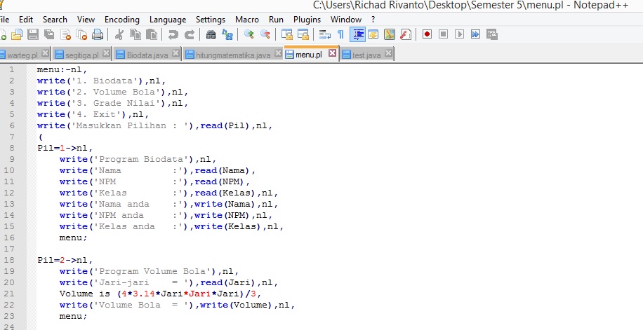Viewport: 643px width, 330px height.
Task: Zoom in with the magnifier plus icon
Action: 249,34
